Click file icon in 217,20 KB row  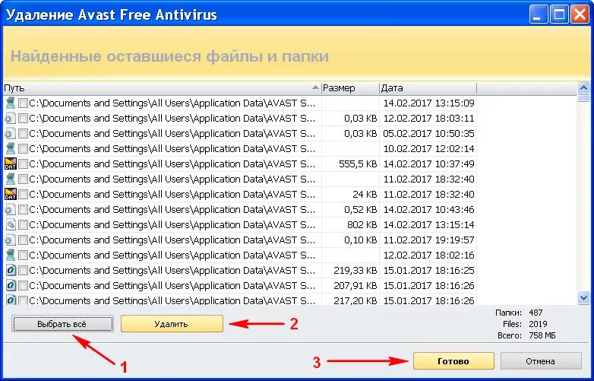pos(10,300)
